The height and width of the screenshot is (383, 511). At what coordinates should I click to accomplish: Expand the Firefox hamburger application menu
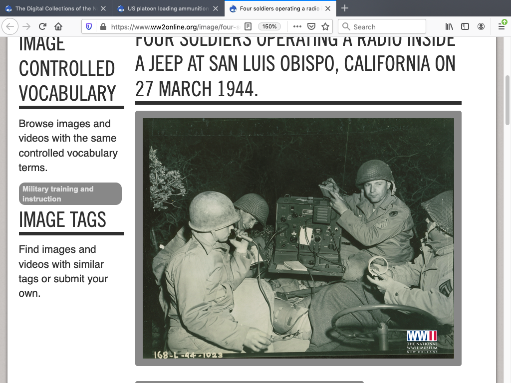[x=502, y=27]
